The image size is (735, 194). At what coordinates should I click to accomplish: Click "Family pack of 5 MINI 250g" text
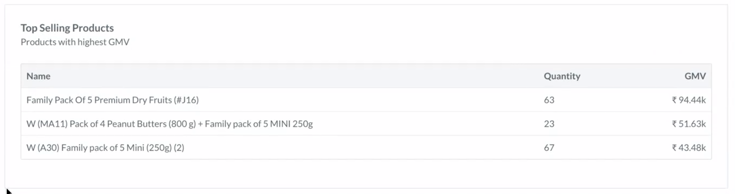(x=259, y=124)
